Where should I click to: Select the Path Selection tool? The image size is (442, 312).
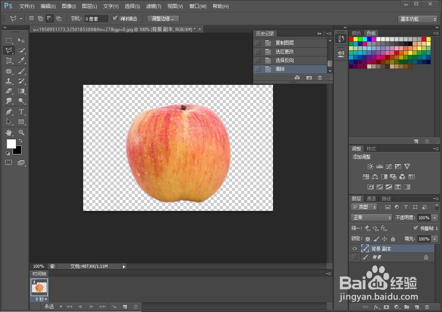pos(9,122)
